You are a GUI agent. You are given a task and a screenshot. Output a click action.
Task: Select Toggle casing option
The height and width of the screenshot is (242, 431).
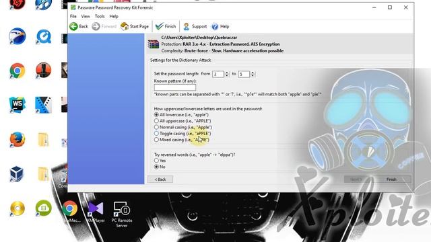coord(156,134)
